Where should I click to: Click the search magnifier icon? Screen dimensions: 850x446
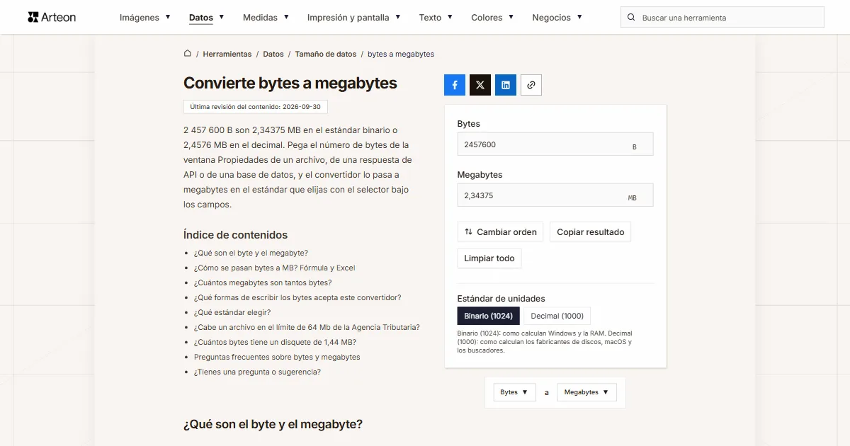(631, 18)
